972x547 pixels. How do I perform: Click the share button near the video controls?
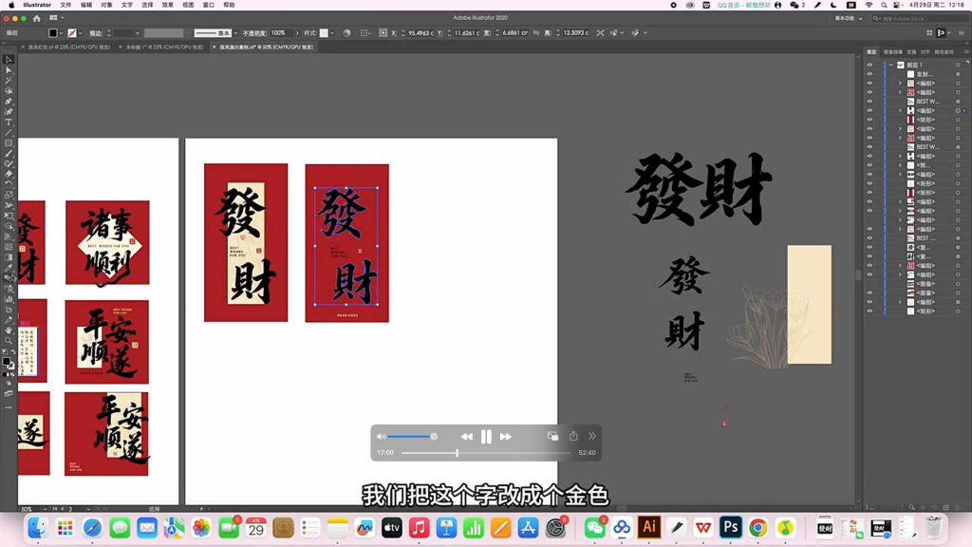click(573, 436)
